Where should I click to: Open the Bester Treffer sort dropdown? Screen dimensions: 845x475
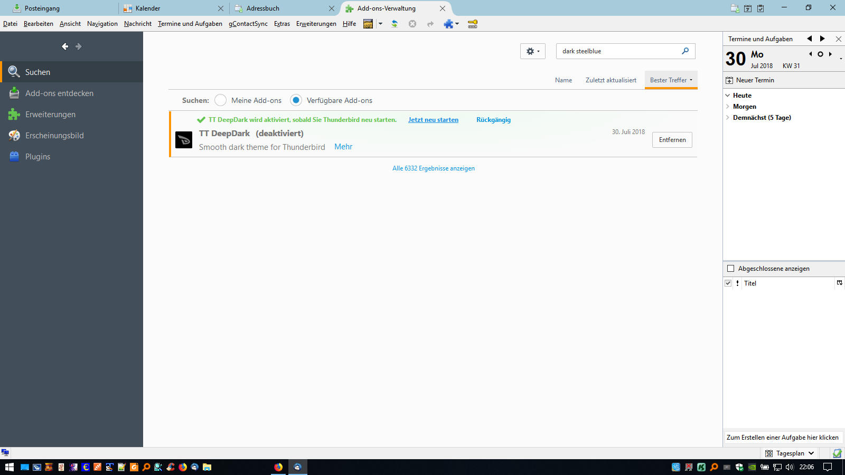671,80
